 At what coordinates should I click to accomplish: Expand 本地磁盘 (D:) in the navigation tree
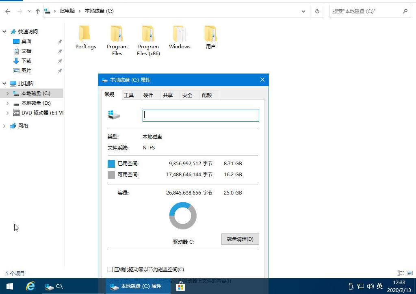[x=7, y=103]
